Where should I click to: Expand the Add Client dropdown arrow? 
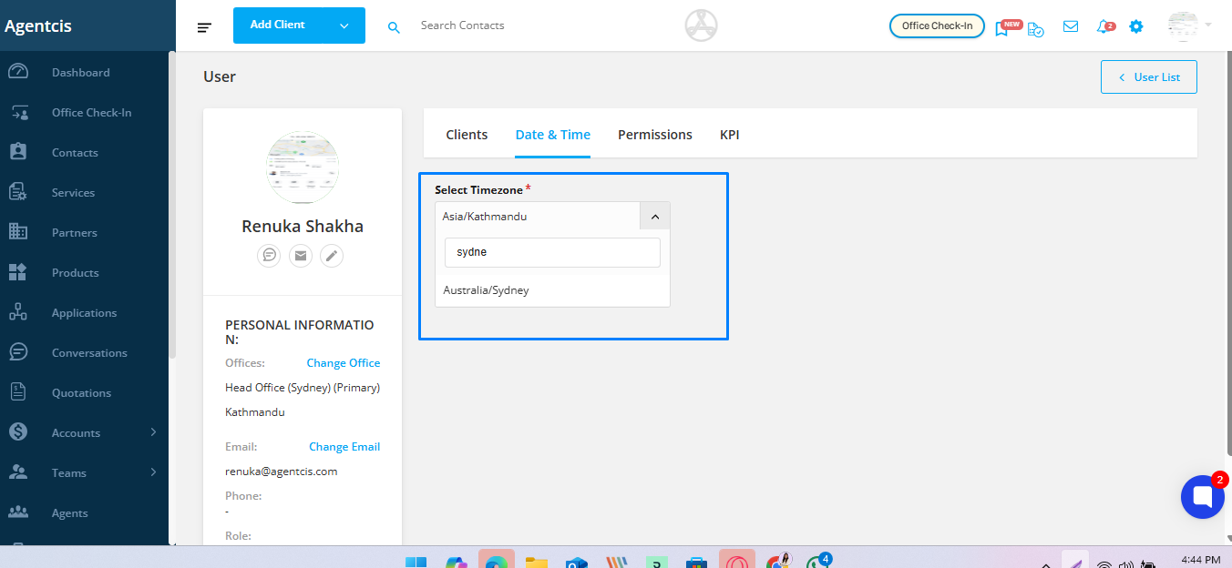344,25
